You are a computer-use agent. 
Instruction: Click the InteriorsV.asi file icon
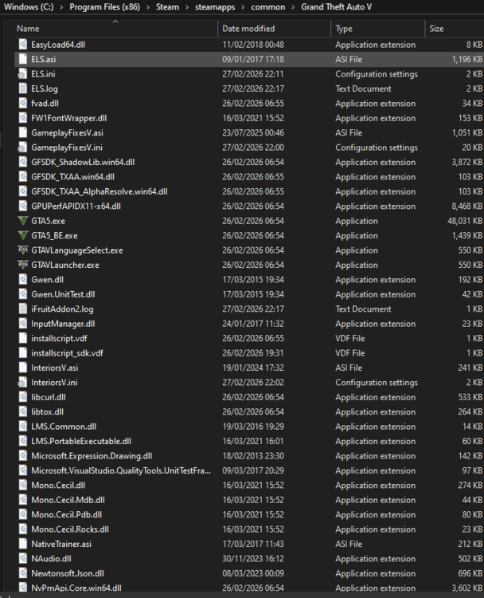click(x=23, y=368)
